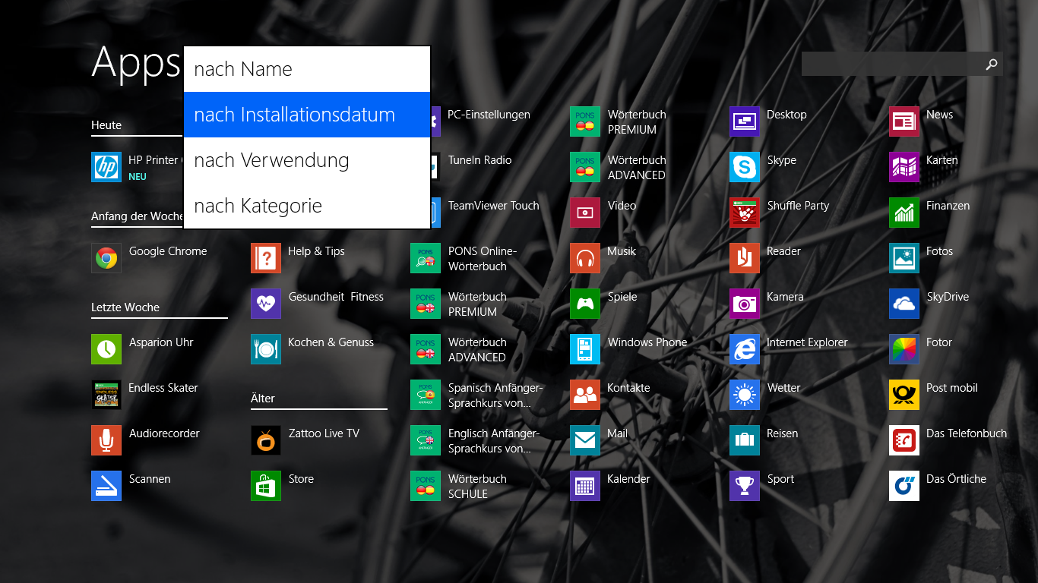Open Wörterbuch ADVANCED with British flag icon

[426, 349]
